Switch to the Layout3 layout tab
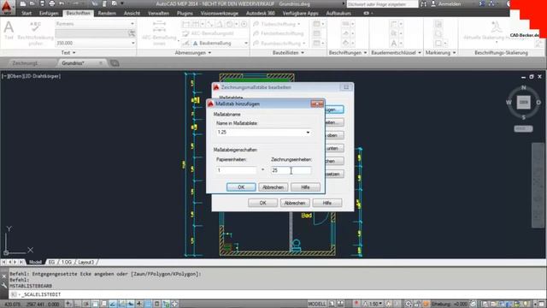 (x=85, y=262)
